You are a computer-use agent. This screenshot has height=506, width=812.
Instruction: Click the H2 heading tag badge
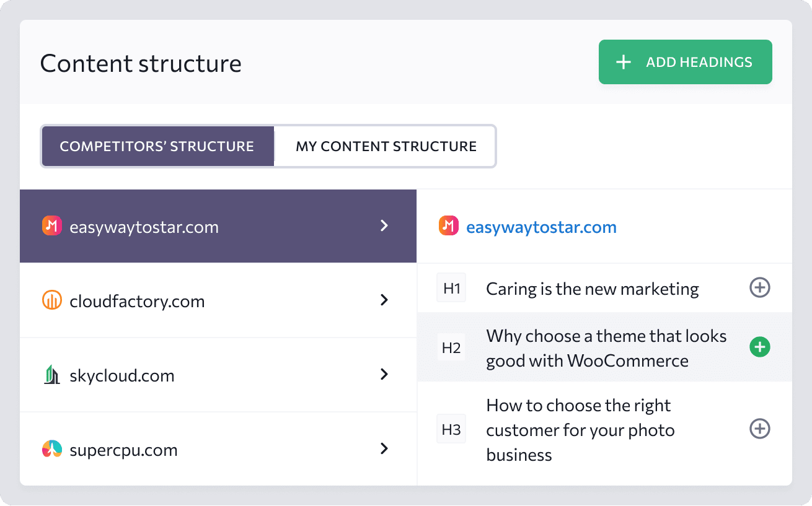[x=451, y=348]
